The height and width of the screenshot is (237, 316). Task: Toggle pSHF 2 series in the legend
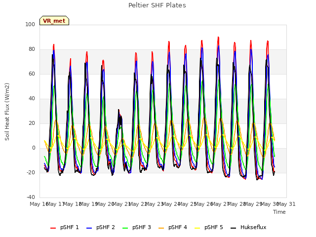[101, 228]
